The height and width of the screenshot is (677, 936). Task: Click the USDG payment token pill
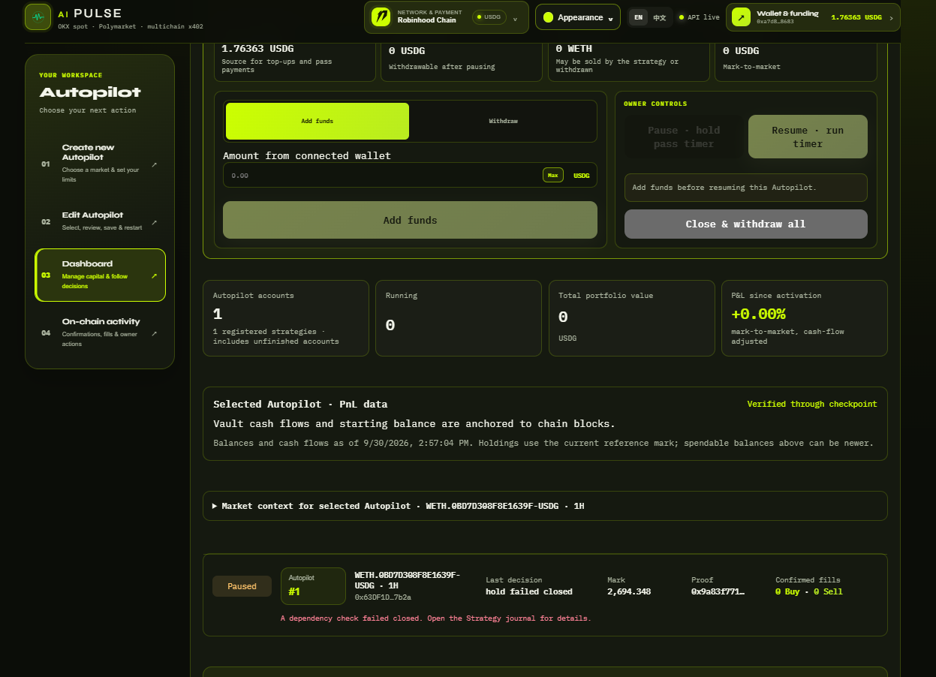pyautogui.click(x=489, y=17)
